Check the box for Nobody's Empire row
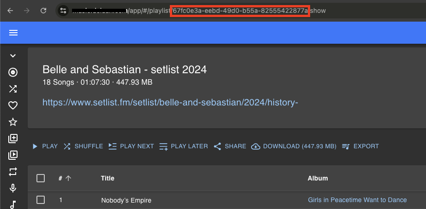Screen dimensions: 426x209 click(x=41, y=200)
